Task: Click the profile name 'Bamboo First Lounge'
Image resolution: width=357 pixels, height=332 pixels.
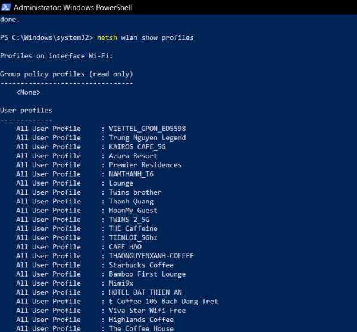Action: tap(148, 274)
